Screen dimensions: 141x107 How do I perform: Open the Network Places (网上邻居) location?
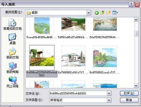tap(12, 82)
